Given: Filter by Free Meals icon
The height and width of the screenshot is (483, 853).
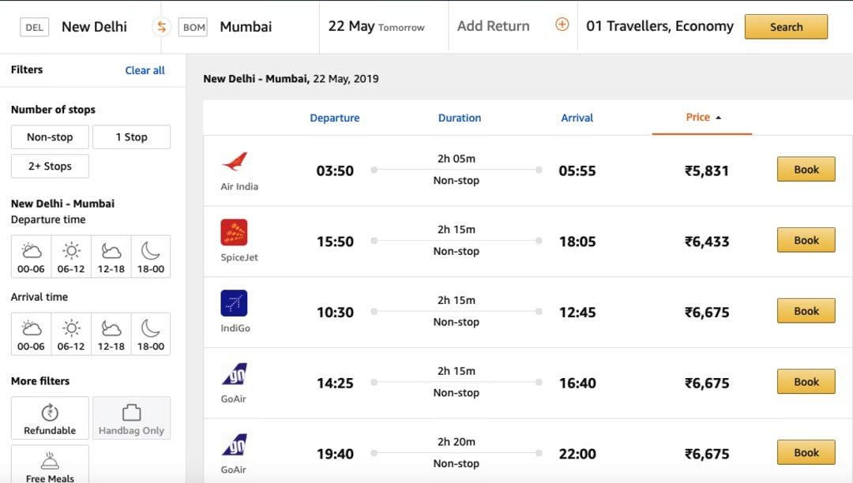Looking at the screenshot, I should click(x=50, y=461).
